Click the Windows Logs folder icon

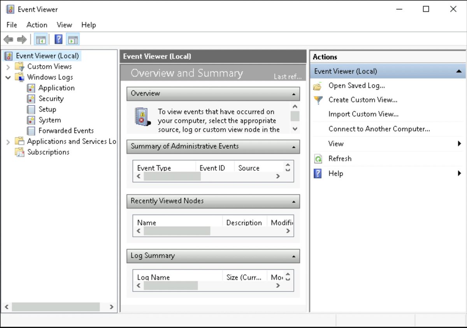tap(20, 77)
